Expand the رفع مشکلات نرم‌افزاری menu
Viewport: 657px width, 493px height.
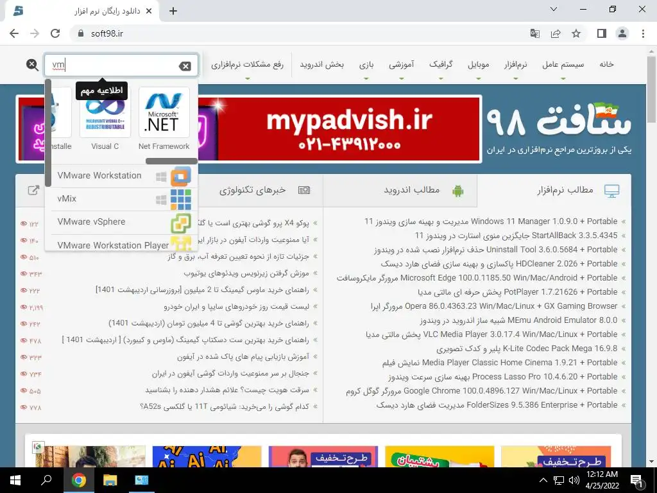pos(247,64)
